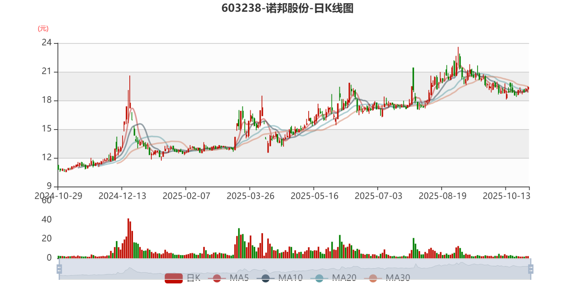Select the 2024-12-13 date label
The image size is (575, 287).
(122, 196)
